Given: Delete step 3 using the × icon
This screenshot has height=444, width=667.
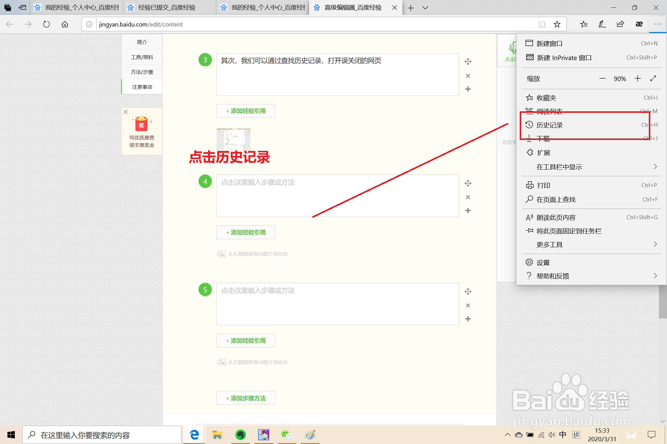Looking at the screenshot, I should [x=468, y=76].
